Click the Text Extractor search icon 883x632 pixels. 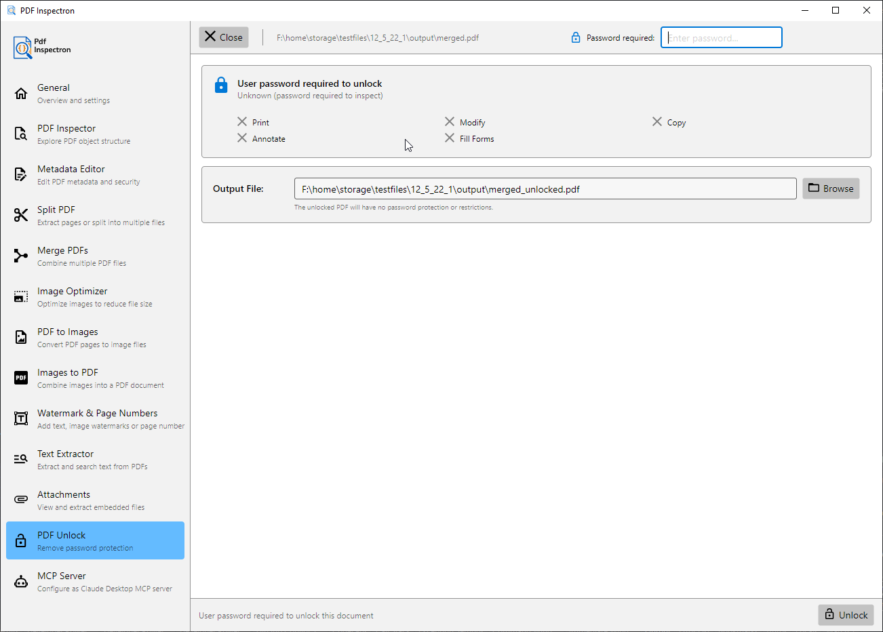(x=21, y=460)
